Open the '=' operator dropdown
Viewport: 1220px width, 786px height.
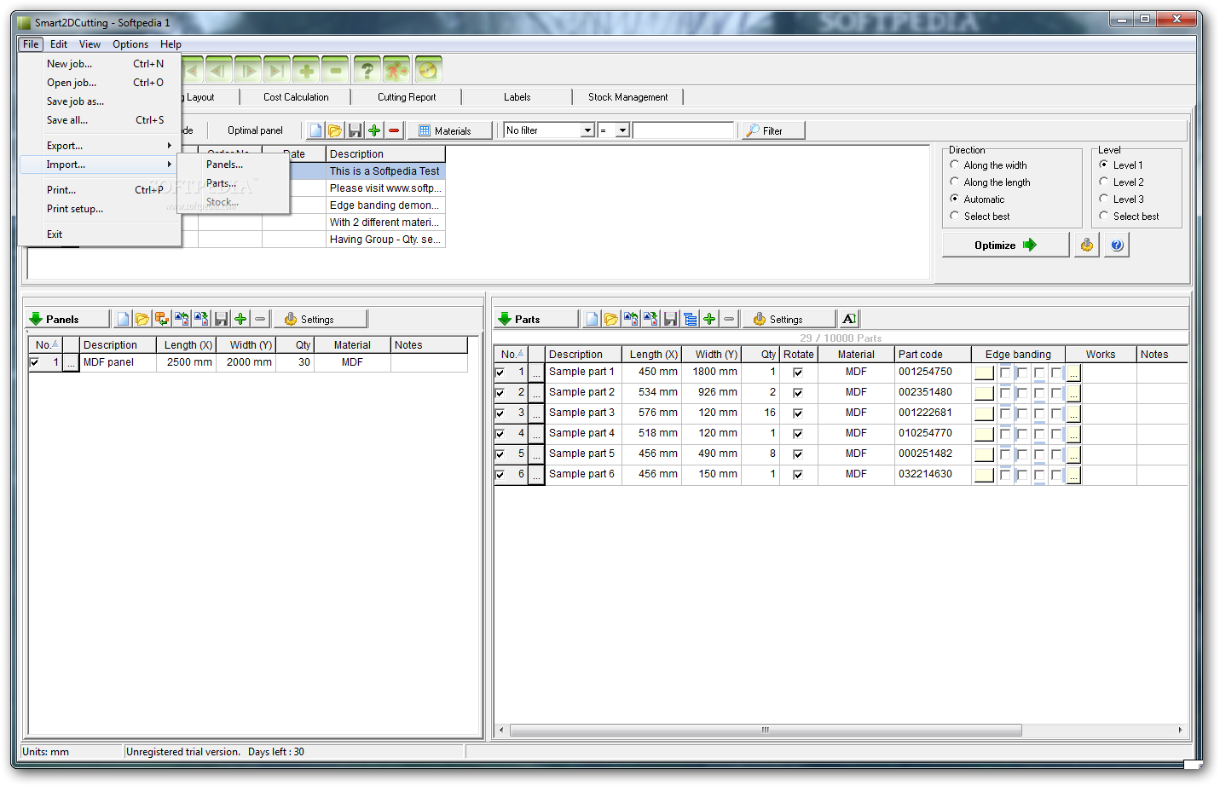click(x=623, y=130)
